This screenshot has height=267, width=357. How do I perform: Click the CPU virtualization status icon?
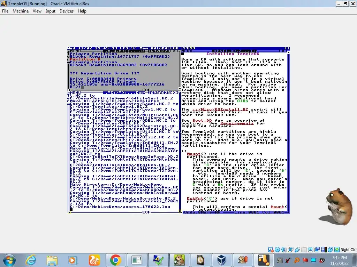[x=324, y=250]
